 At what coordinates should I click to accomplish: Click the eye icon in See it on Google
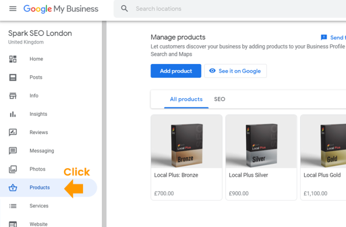tap(212, 71)
